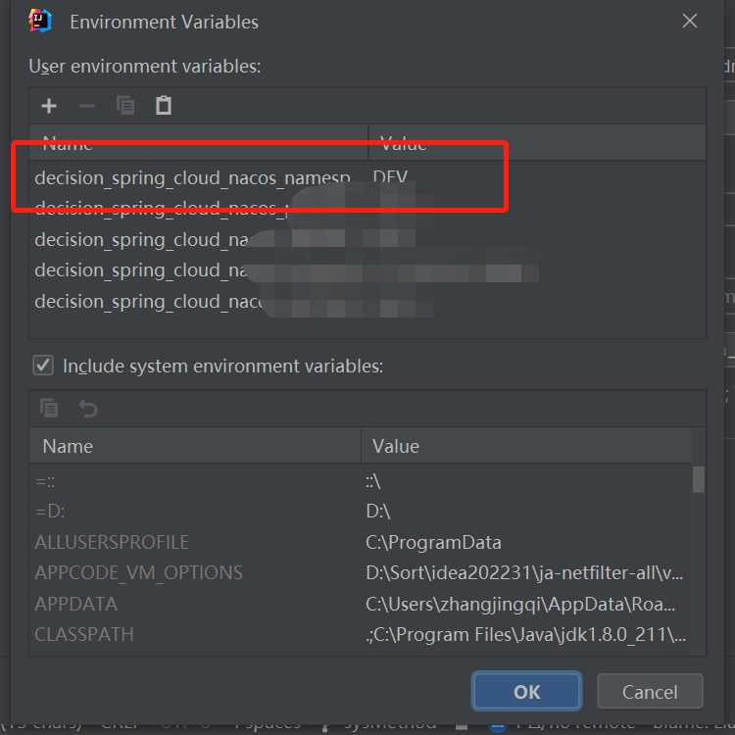Click the D:\ value cell

click(x=378, y=512)
